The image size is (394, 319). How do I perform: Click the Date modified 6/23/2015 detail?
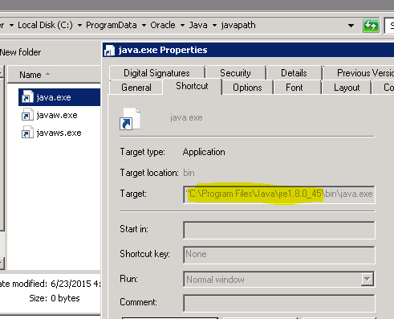click(x=50, y=284)
